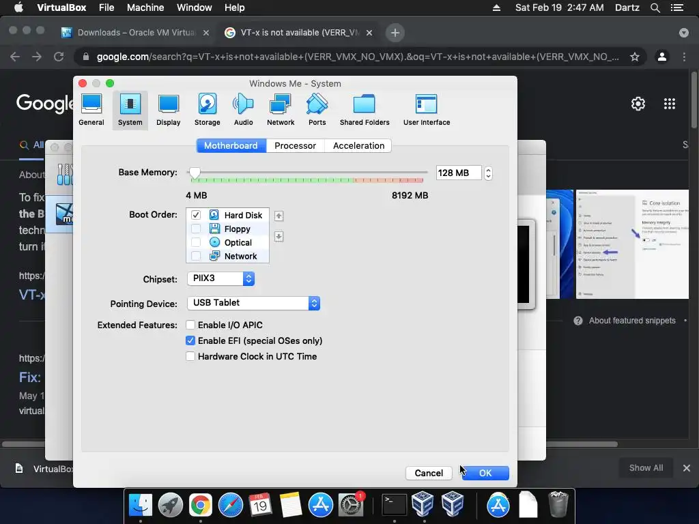Open a new Chrome tab
Viewport: 699px width, 524px height.
[x=395, y=33]
